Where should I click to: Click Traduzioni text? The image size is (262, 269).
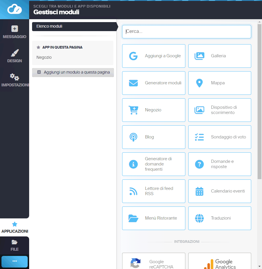221,218
